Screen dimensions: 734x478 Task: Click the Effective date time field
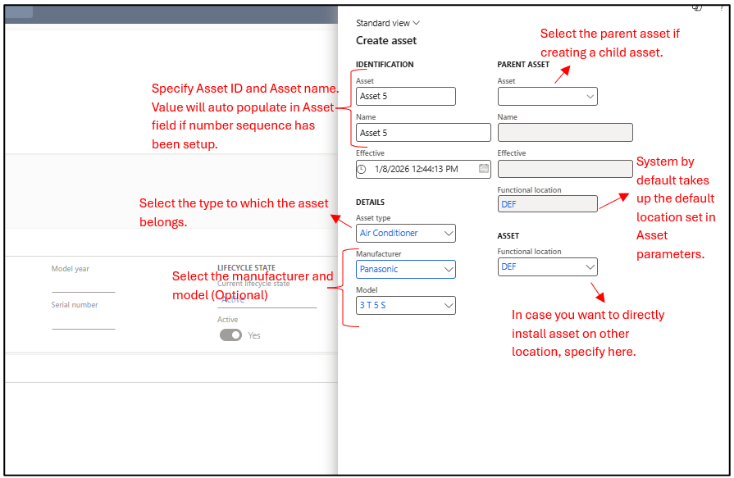423,169
